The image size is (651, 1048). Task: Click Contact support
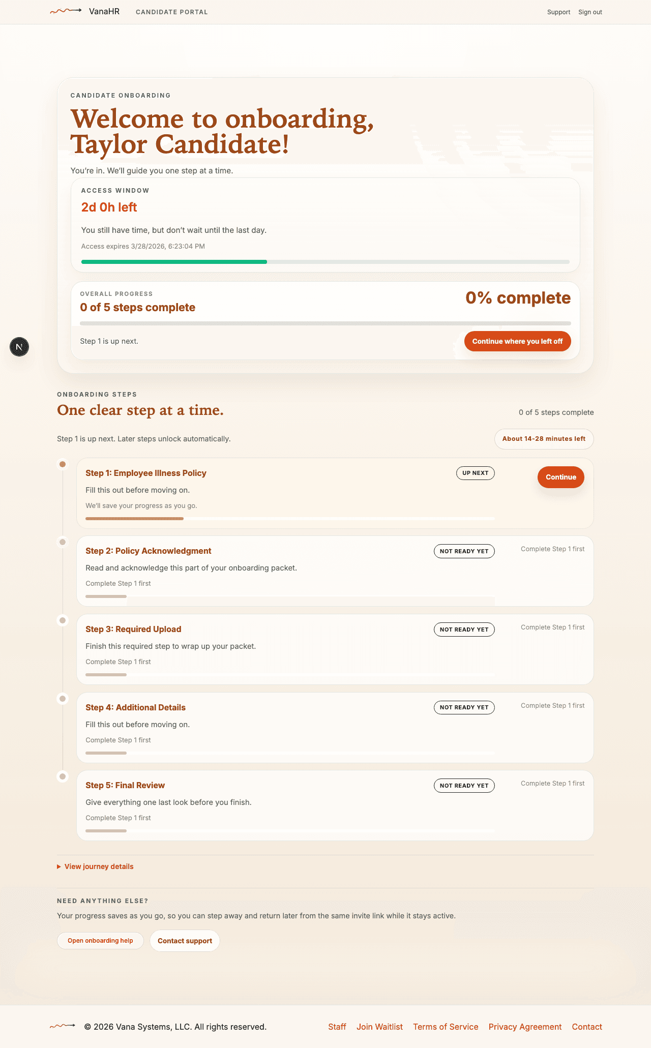point(184,940)
